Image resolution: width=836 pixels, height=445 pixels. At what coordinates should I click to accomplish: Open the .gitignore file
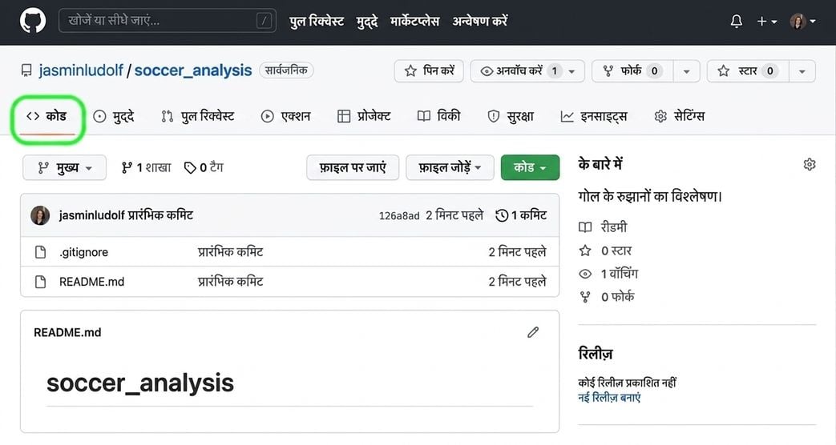click(83, 252)
